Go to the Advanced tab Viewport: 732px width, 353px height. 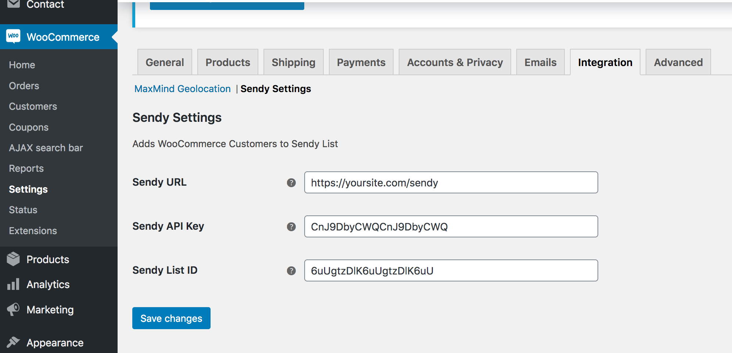point(678,62)
